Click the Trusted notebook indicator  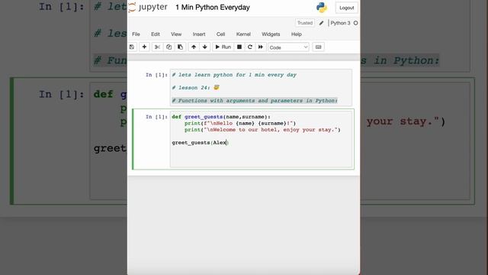(305, 23)
